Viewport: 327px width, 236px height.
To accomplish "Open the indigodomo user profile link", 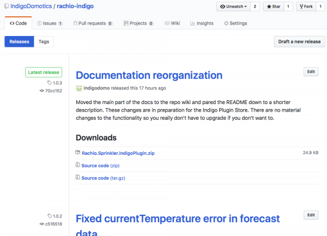I will [x=96, y=88].
